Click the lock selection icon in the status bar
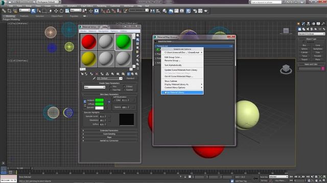The image size is (327, 183). [185, 177]
